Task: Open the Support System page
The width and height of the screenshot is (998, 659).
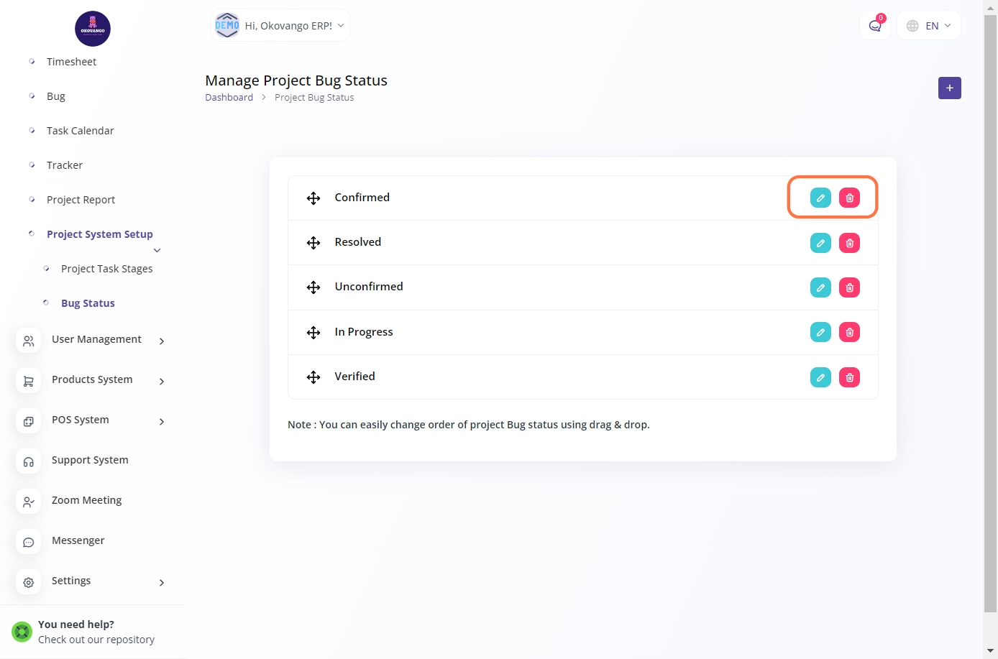Action: click(90, 460)
